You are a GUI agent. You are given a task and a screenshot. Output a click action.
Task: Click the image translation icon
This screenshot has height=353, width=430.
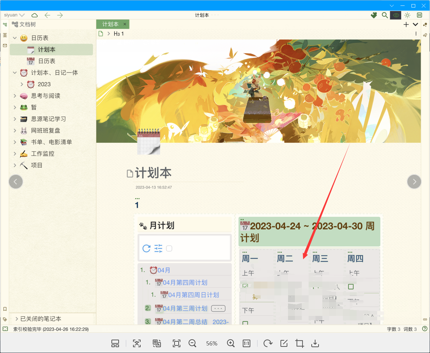point(157,343)
